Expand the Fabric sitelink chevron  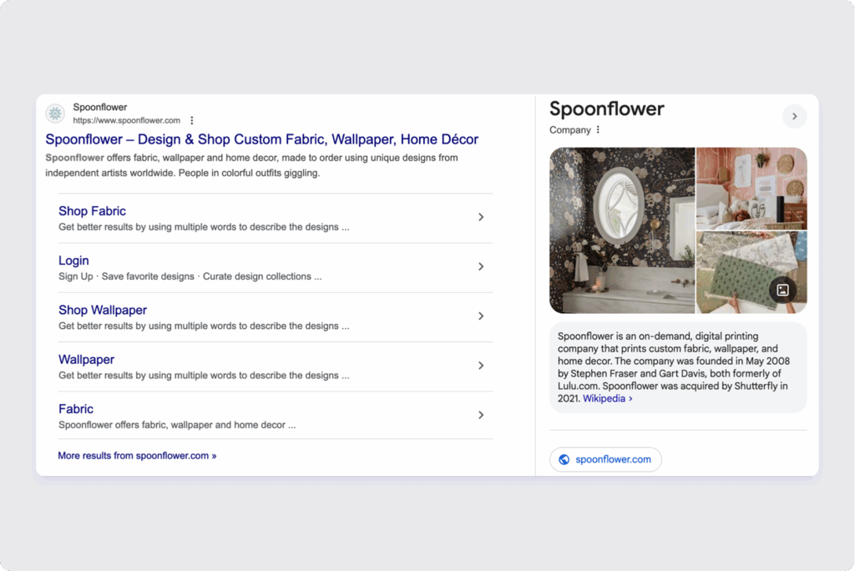[481, 415]
